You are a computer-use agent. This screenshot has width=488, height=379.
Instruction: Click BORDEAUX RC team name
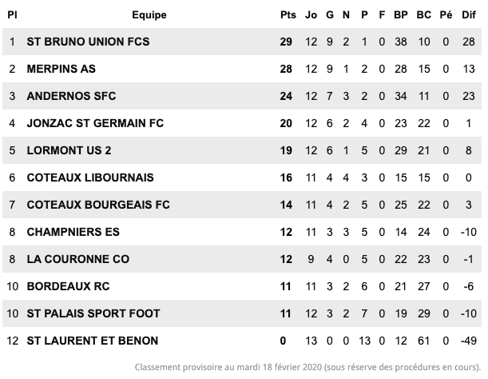[x=68, y=286]
